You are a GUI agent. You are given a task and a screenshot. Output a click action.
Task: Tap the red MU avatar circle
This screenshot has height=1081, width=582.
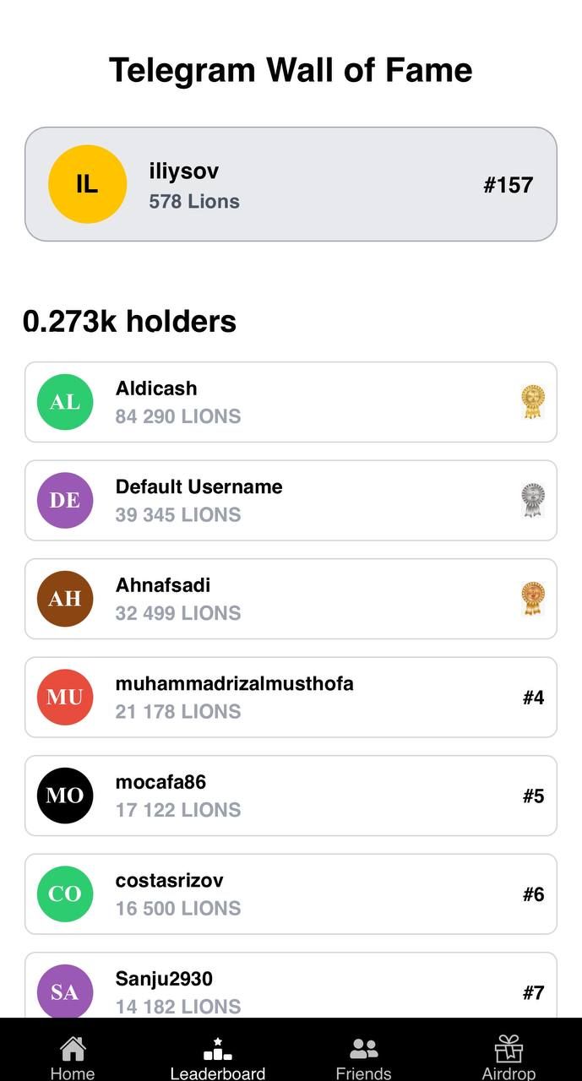pyautogui.click(x=65, y=697)
